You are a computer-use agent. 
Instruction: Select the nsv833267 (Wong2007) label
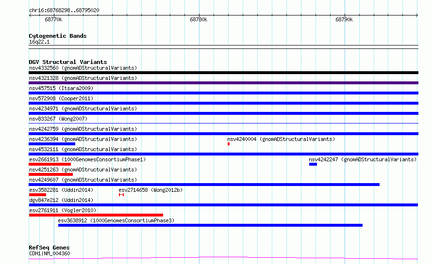pos(58,119)
